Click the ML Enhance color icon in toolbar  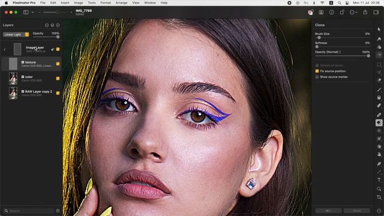[311, 12]
